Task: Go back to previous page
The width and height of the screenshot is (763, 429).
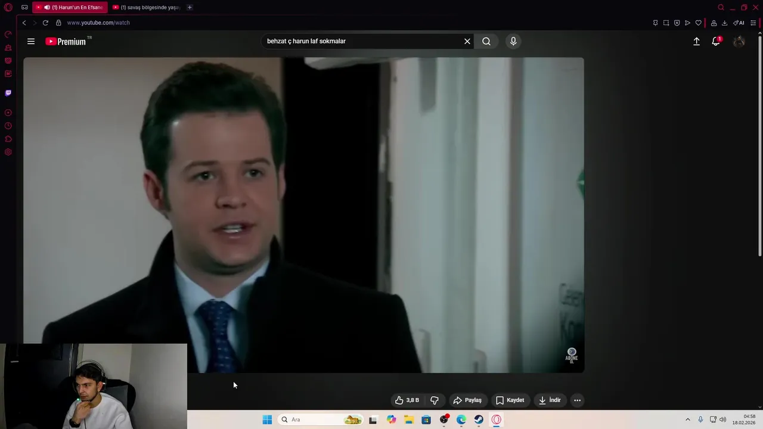Action: tap(24, 23)
